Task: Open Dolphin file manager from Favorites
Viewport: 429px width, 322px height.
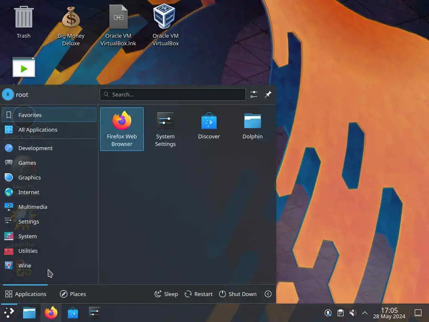Action: [x=252, y=129]
